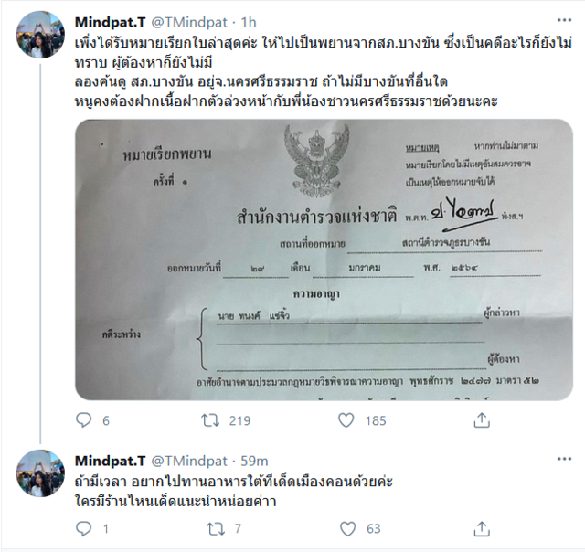Image resolution: width=585 pixels, height=552 pixels.
Task: Open the attached summons document image
Action: (324, 260)
